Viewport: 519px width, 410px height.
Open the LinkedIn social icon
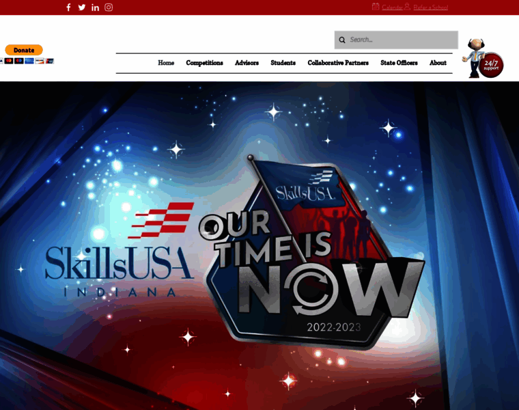[96, 8]
